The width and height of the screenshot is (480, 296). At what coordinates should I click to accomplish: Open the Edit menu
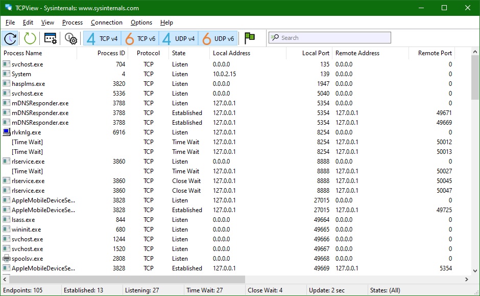pos(28,22)
